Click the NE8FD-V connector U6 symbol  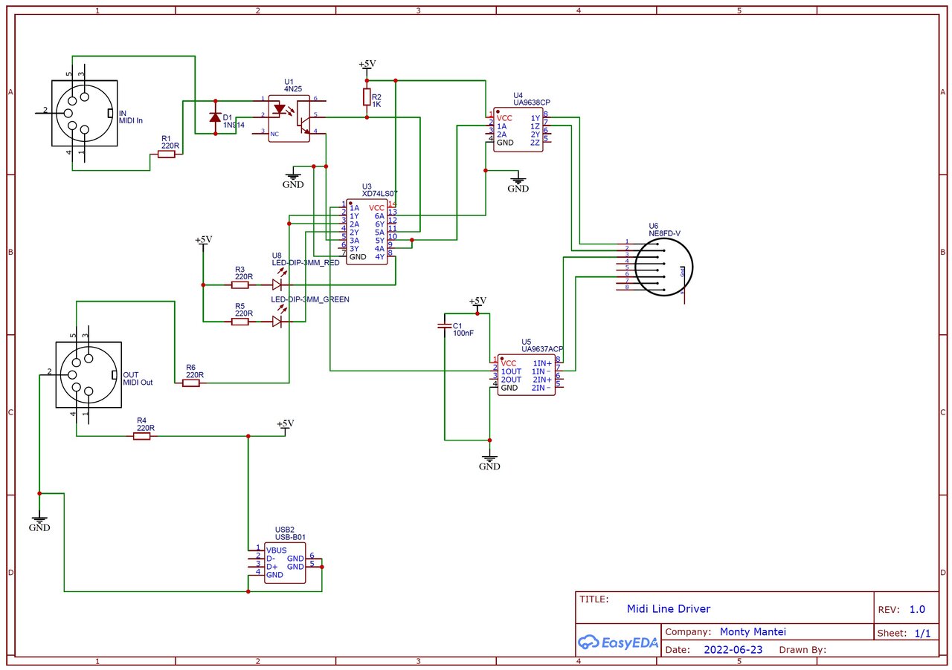[x=667, y=267]
